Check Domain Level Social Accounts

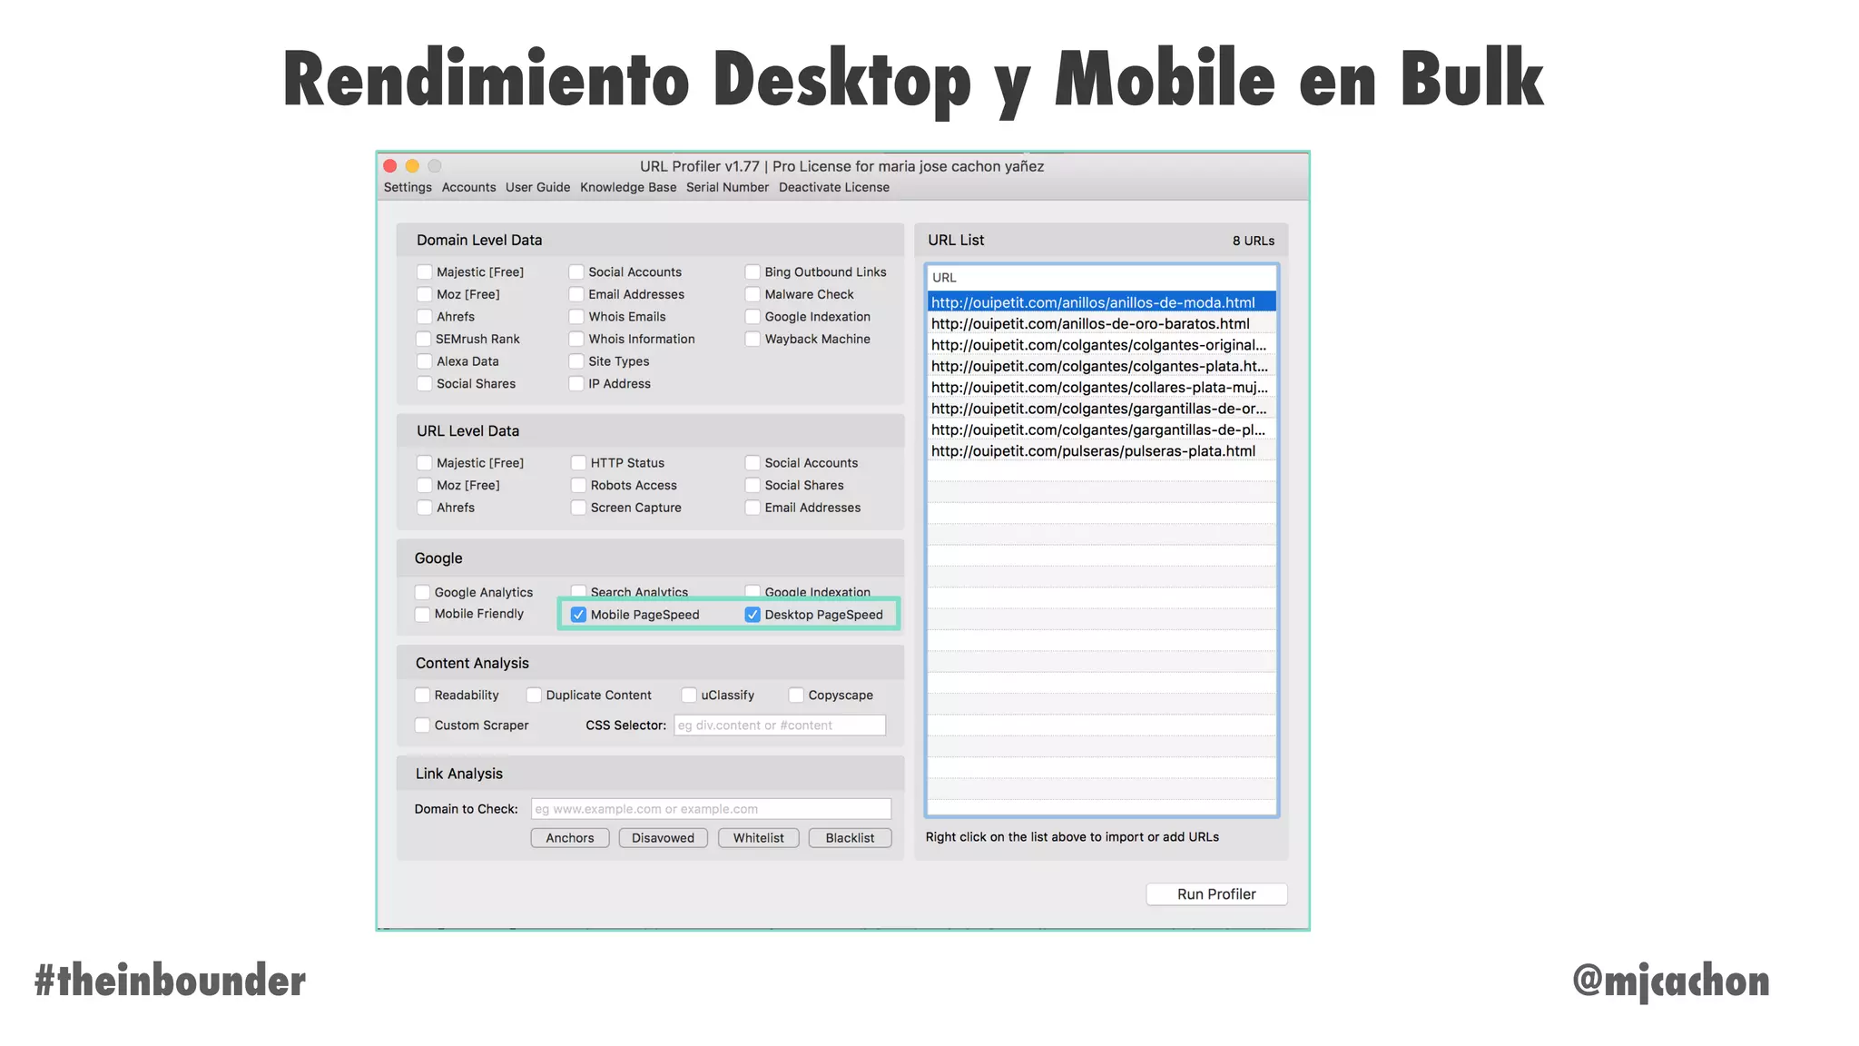point(576,271)
